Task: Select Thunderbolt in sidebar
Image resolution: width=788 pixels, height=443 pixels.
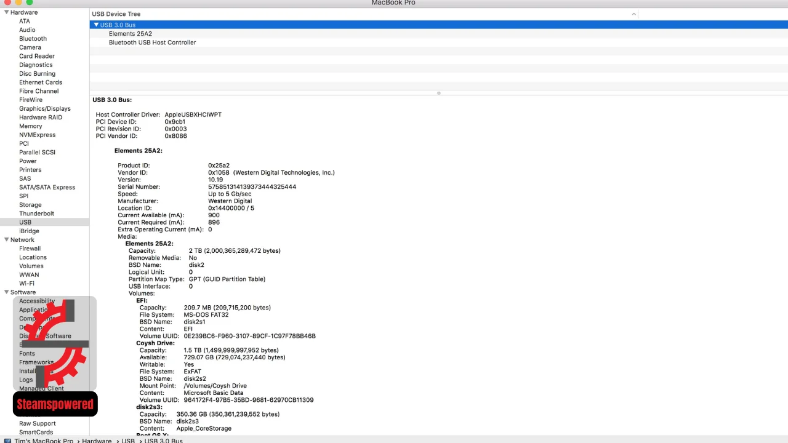Action: point(36,214)
